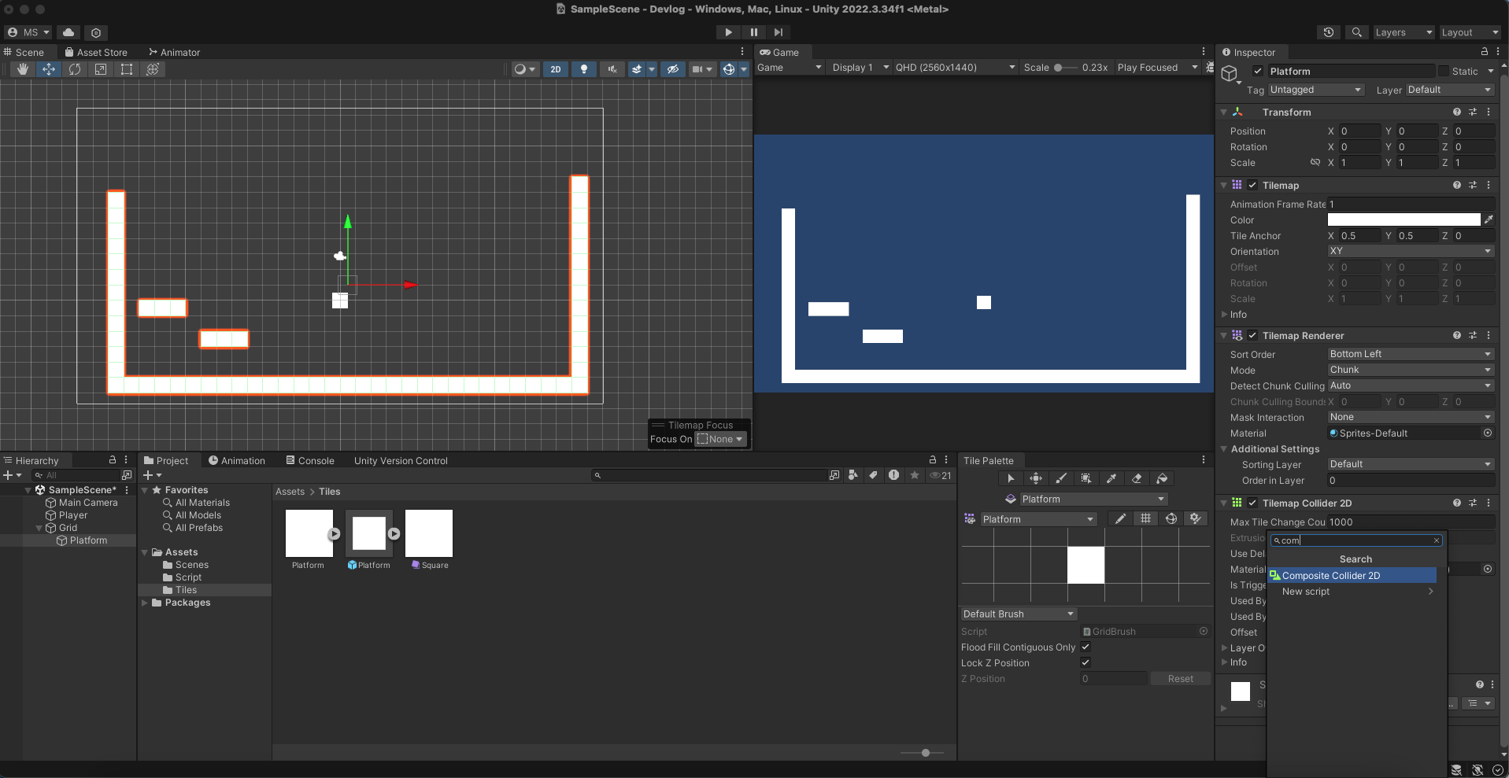Toggle scene lighting with the lightbulb icon

tap(583, 69)
